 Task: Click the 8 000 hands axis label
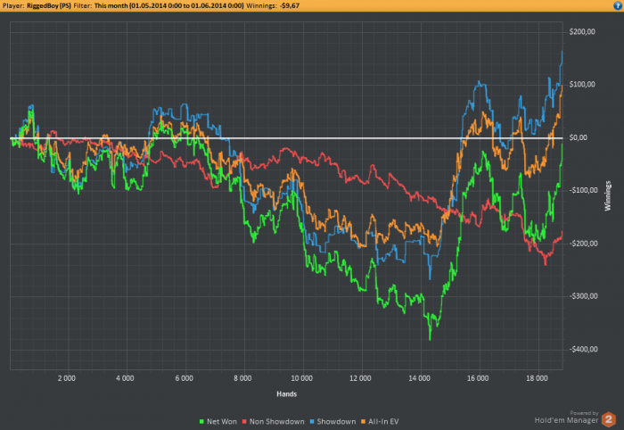(242, 378)
